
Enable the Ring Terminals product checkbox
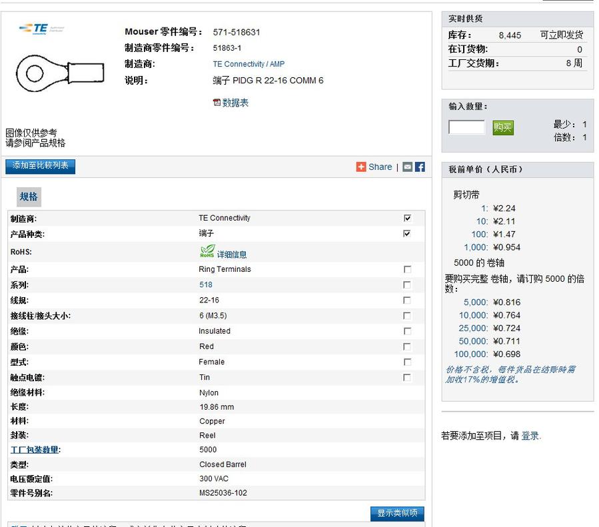coord(407,270)
